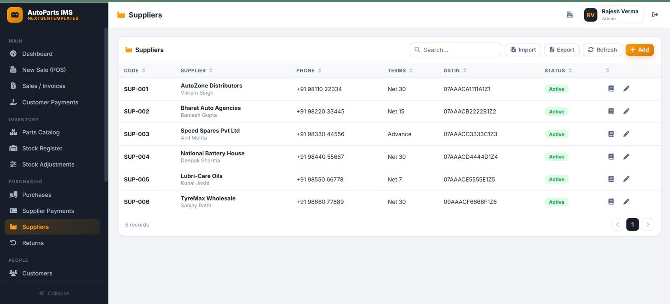Click the sidebar vertical scrollbar
670x304 pixels.
[106, 105]
